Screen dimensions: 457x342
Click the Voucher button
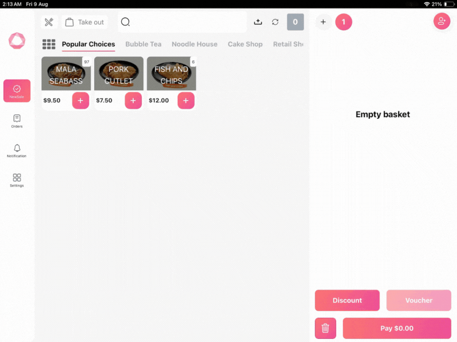click(418, 300)
